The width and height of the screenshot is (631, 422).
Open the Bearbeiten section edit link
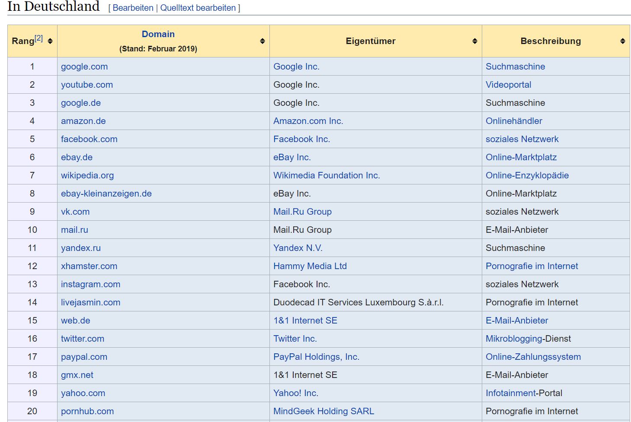(133, 8)
